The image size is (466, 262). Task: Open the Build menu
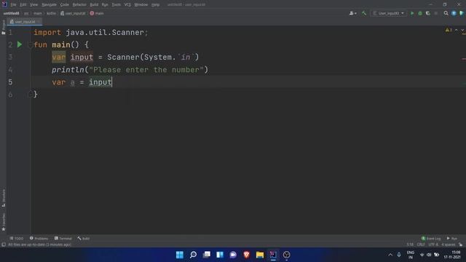pos(94,5)
